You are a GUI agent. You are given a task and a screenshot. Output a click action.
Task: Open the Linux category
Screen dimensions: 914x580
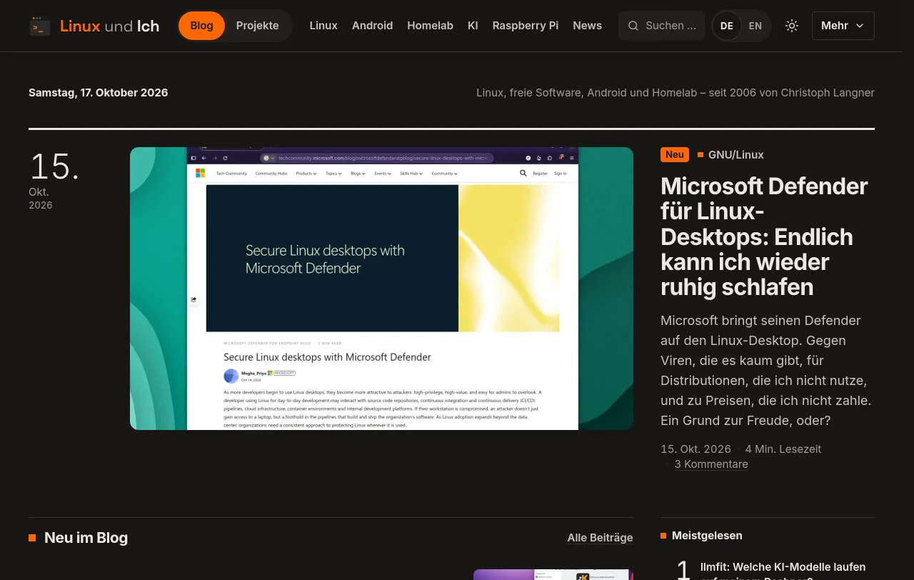click(x=323, y=26)
